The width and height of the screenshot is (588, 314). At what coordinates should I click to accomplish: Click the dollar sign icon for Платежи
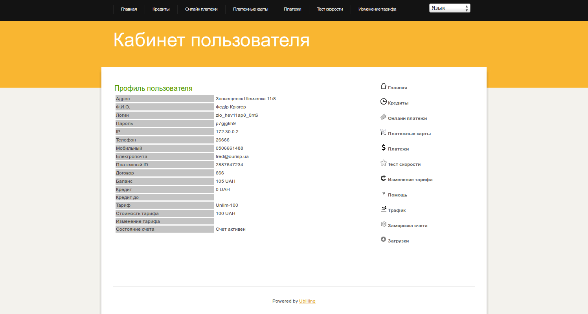(384, 147)
